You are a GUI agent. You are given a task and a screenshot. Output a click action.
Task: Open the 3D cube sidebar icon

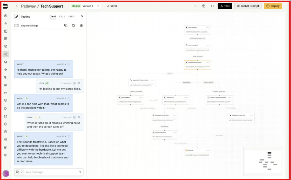coord(5,62)
